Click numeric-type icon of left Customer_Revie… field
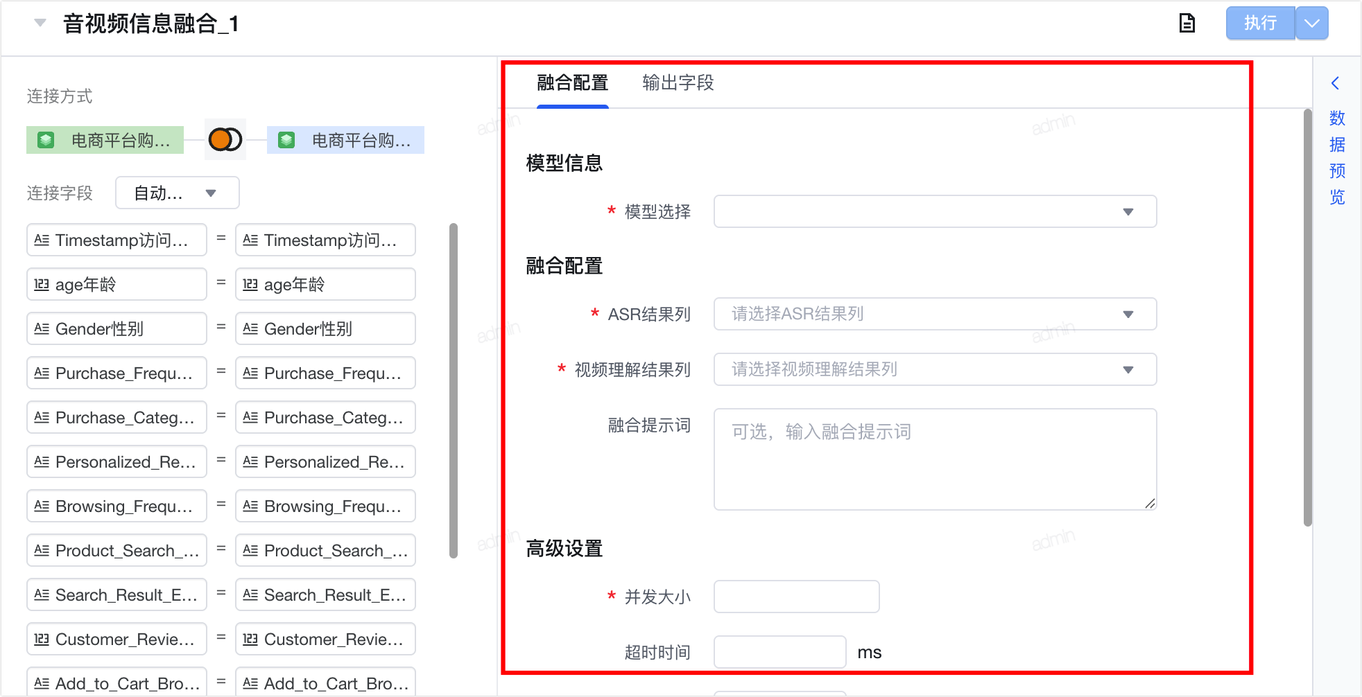The image size is (1362, 697). click(42, 639)
